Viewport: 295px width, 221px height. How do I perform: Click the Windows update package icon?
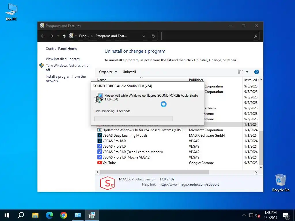pyautogui.click(x=99, y=130)
